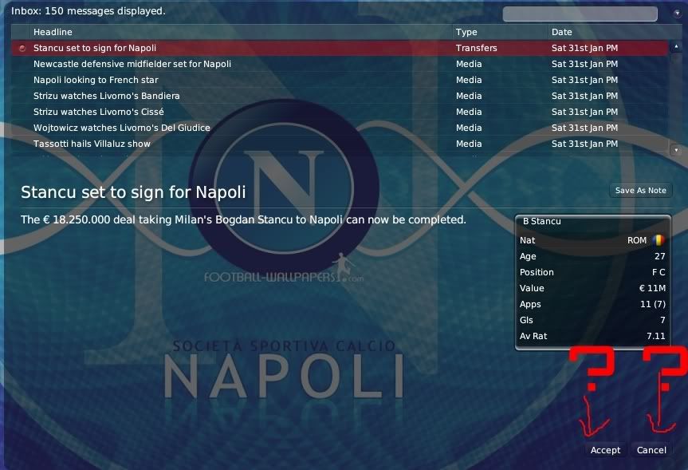Click the € 11M value in player card
Screen dimensions: 688x470
652,288
